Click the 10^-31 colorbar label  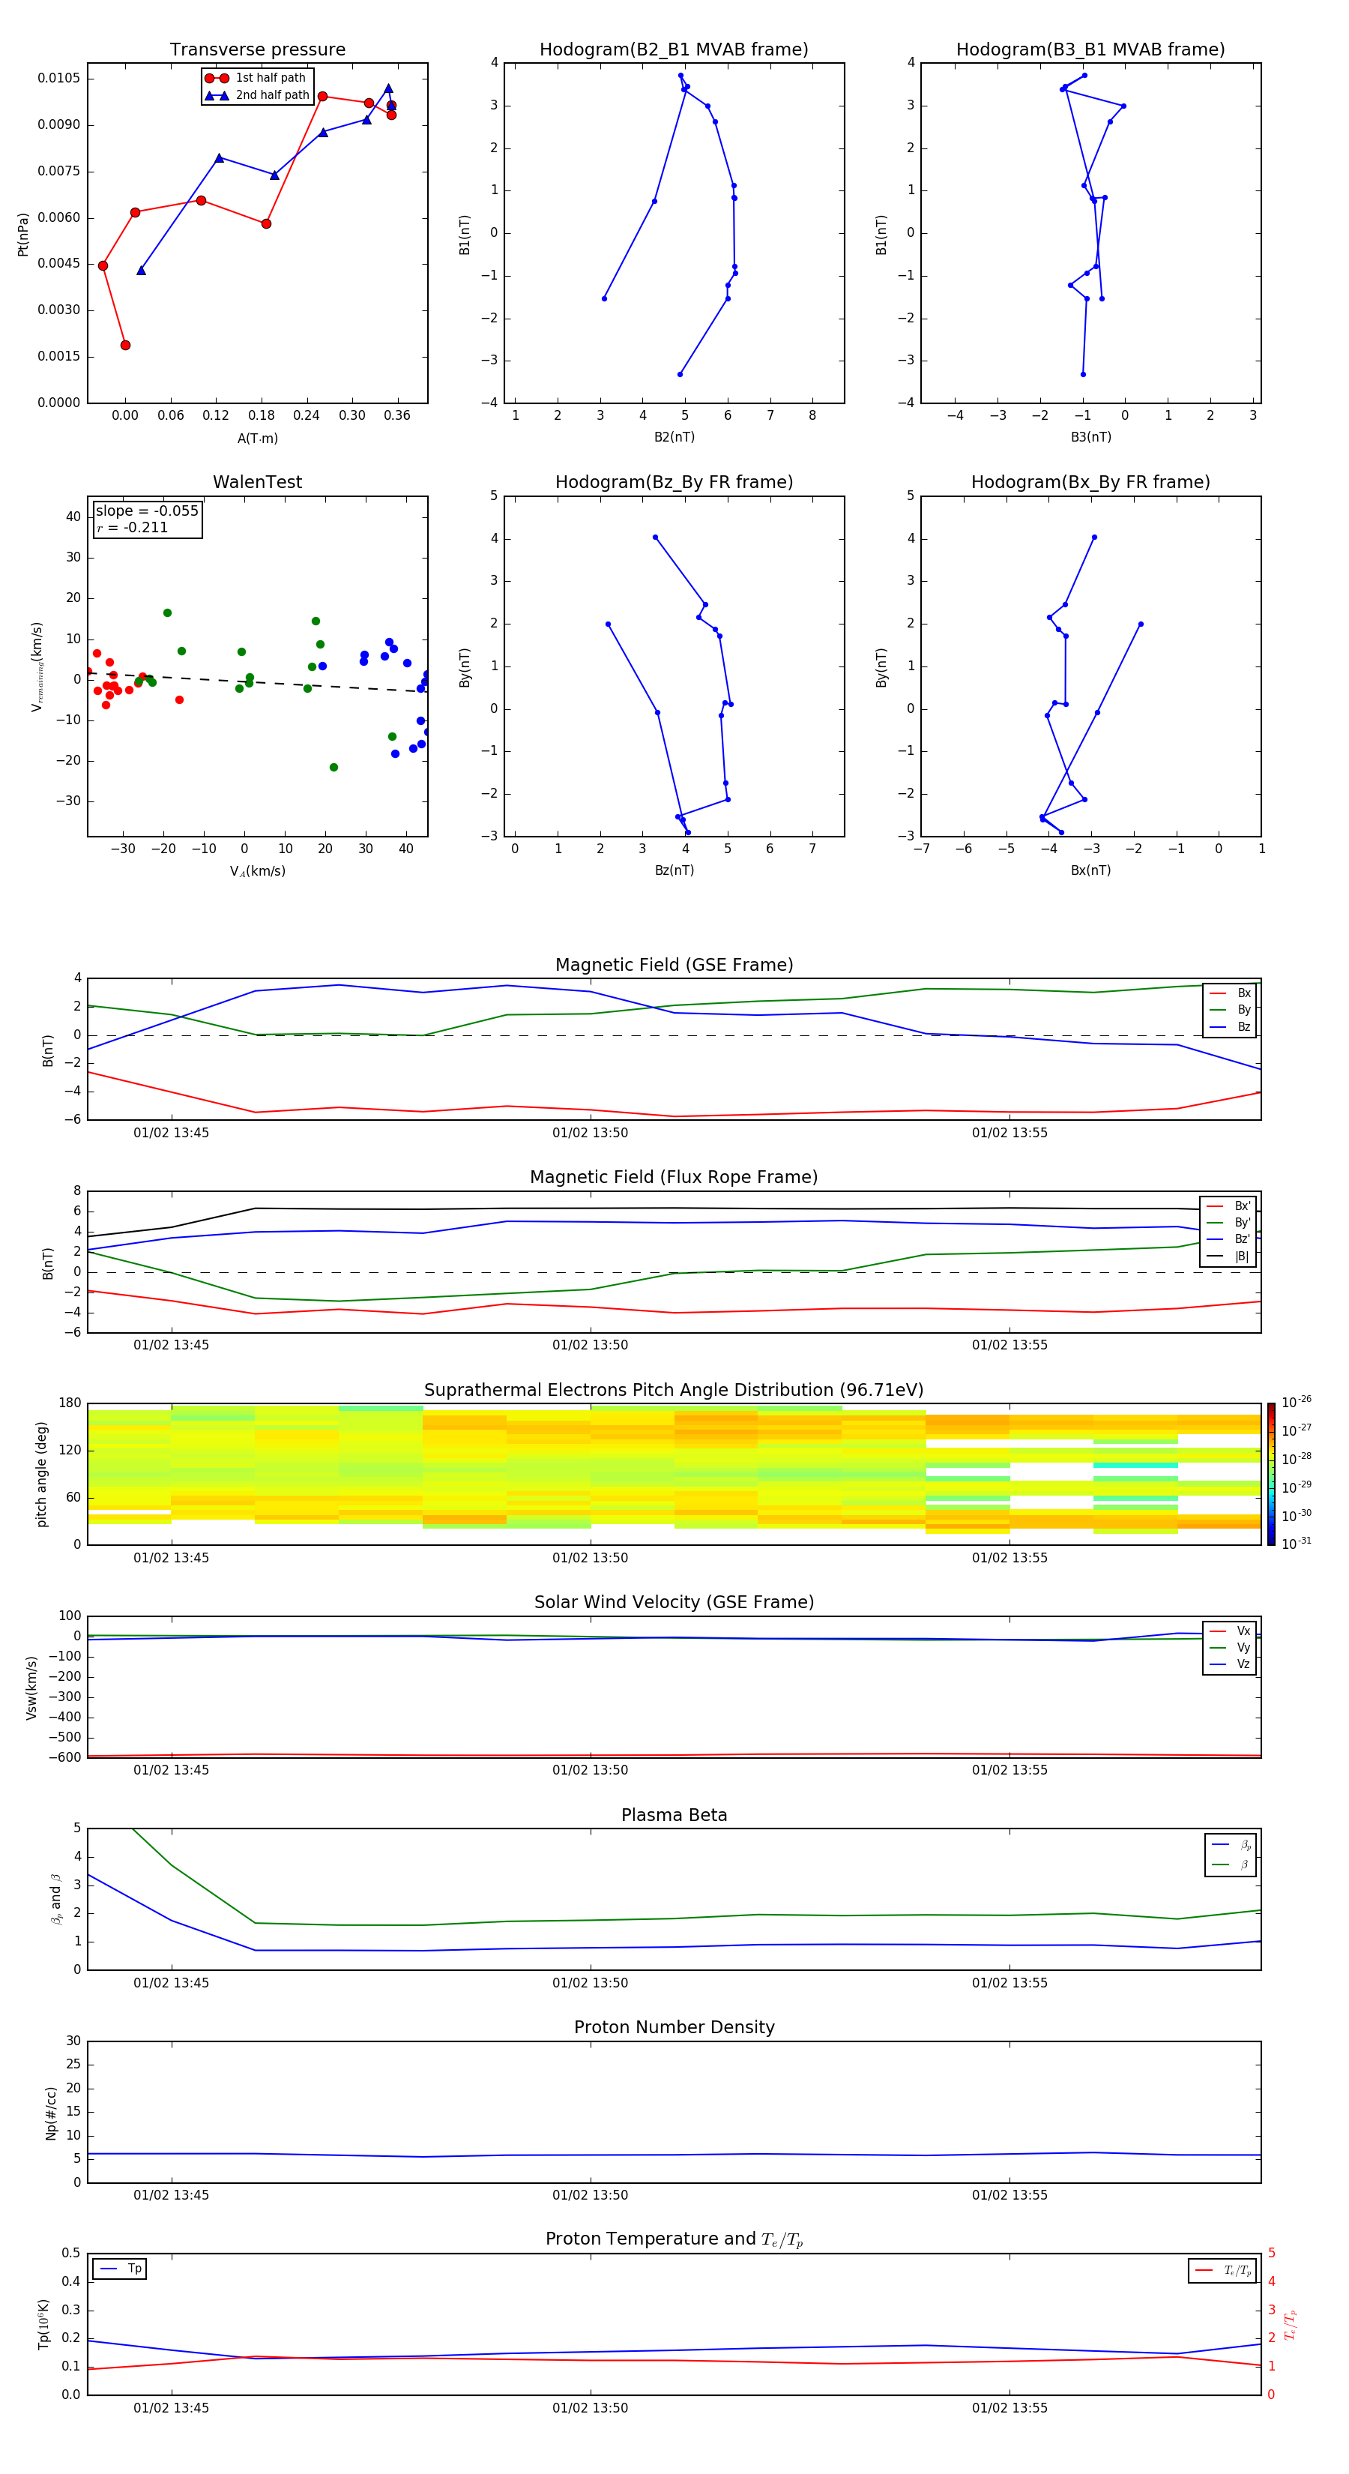pos(1297,1544)
